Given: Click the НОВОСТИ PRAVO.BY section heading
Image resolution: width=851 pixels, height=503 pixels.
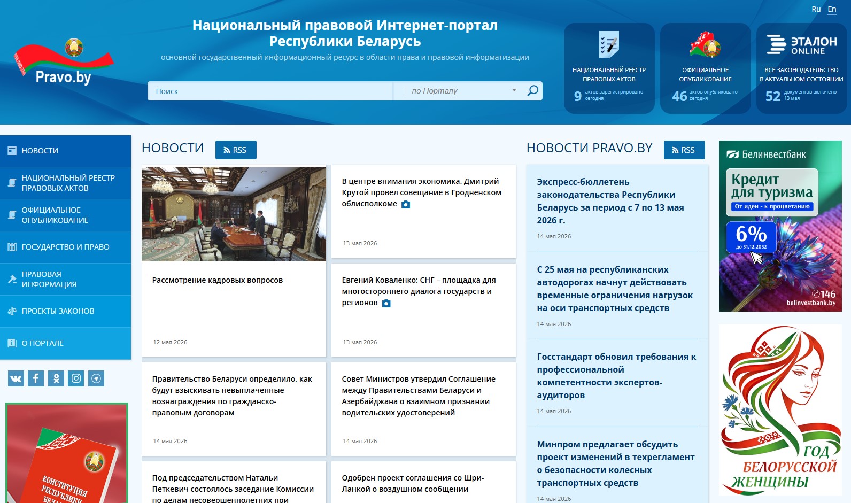Looking at the screenshot, I should click(x=590, y=148).
